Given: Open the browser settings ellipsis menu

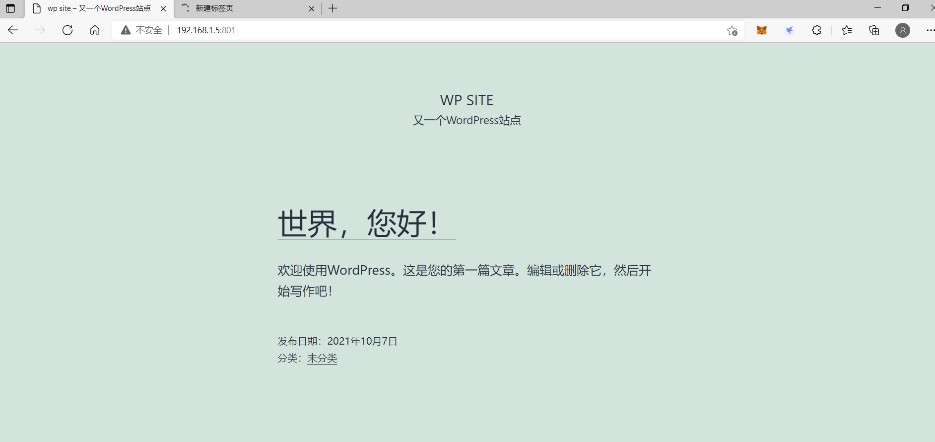Looking at the screenshot, I should [x=930, y=30].
